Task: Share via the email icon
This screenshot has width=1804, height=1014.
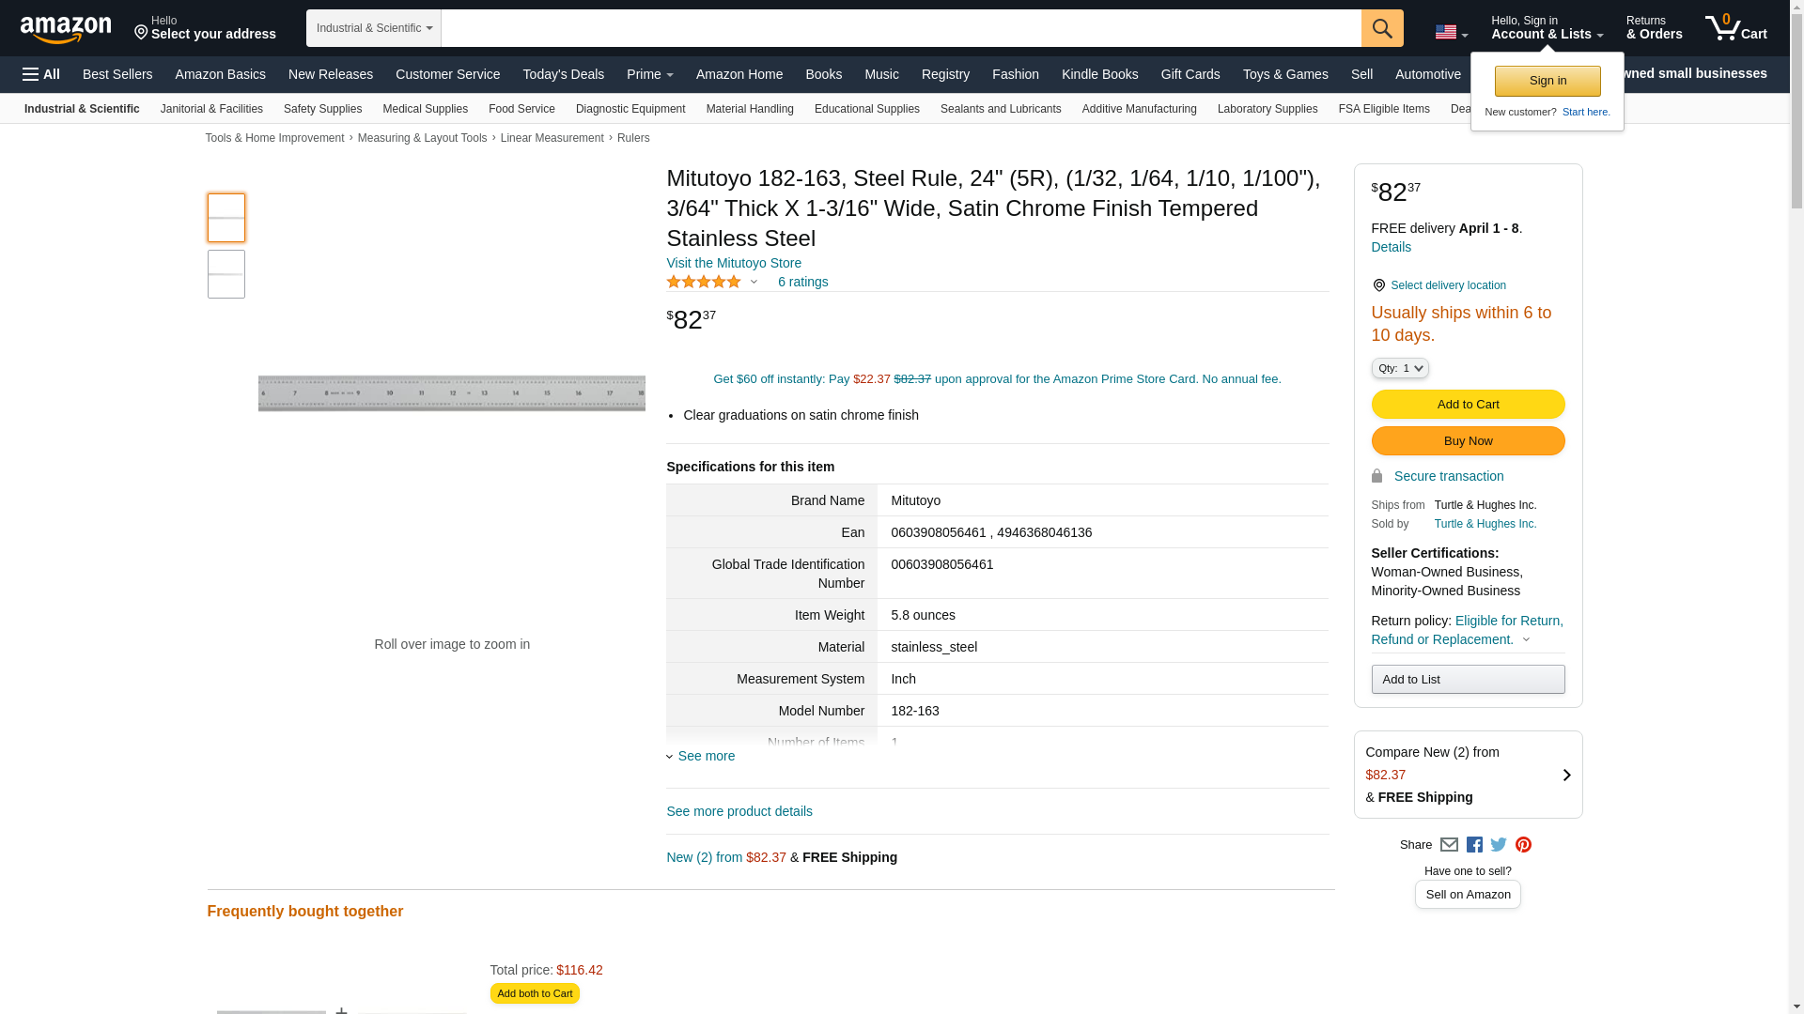Action: coord(1449,845)
